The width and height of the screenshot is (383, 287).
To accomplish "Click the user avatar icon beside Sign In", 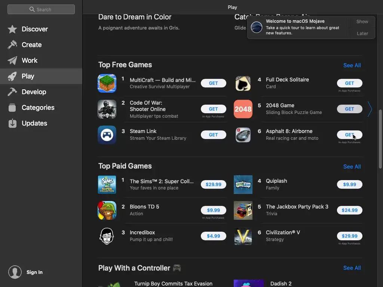I will pyautogui.click(x=15, y=272).
